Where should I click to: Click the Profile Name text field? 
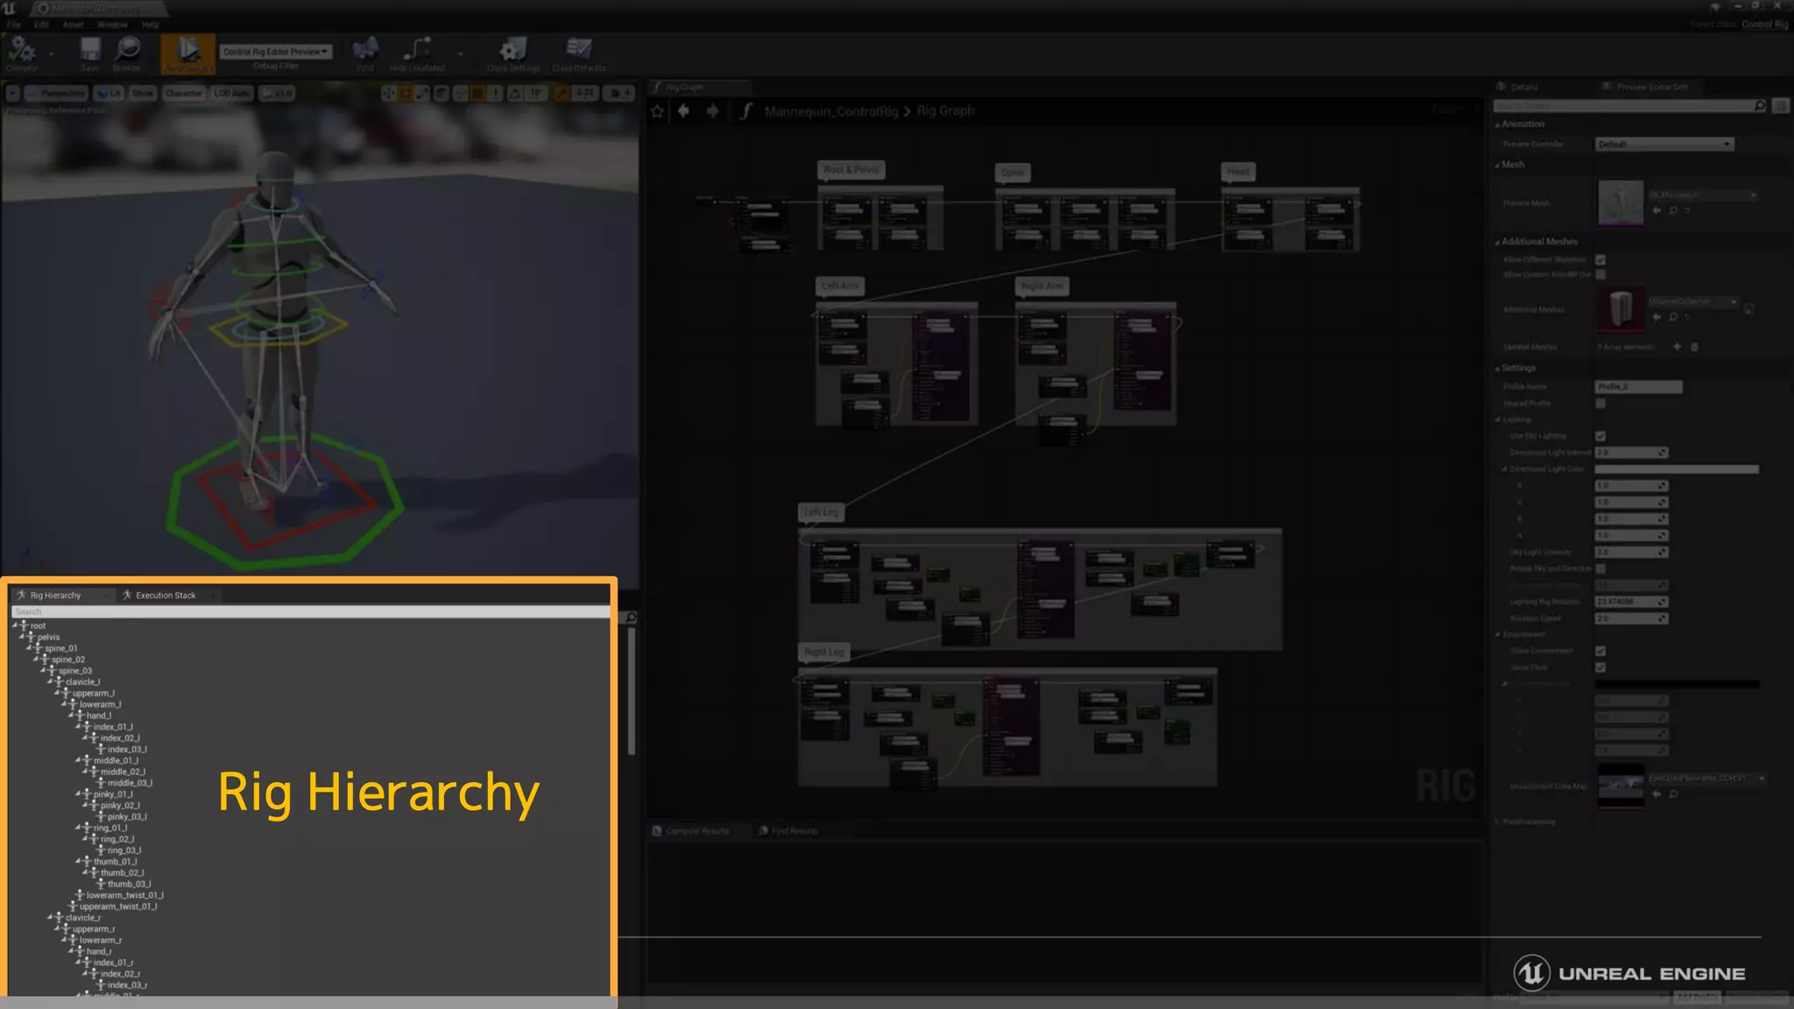point(1638,386)
